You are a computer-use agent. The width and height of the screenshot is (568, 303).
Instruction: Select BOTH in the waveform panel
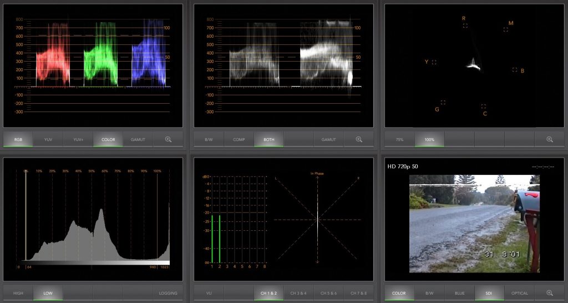pyautogui.click(x=269, y=139)
